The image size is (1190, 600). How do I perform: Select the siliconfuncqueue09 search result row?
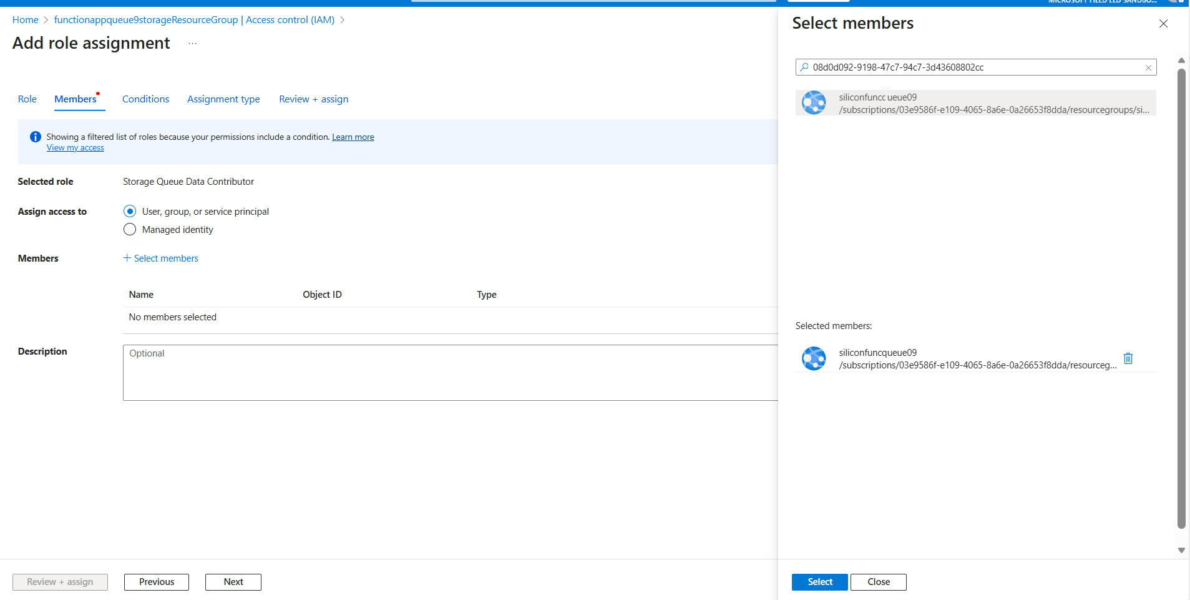[976, 103]
